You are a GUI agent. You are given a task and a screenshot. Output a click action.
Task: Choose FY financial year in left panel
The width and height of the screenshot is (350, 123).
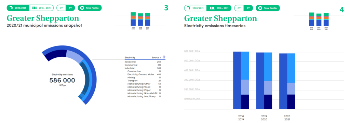[70, 8]
